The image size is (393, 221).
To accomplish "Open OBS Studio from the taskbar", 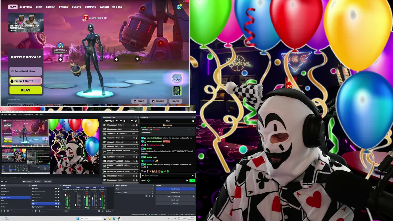I will 119,219.
